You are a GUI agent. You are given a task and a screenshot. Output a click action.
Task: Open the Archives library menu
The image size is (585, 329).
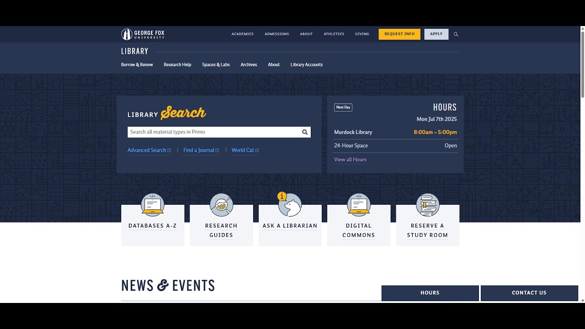[x=249, y=65]
